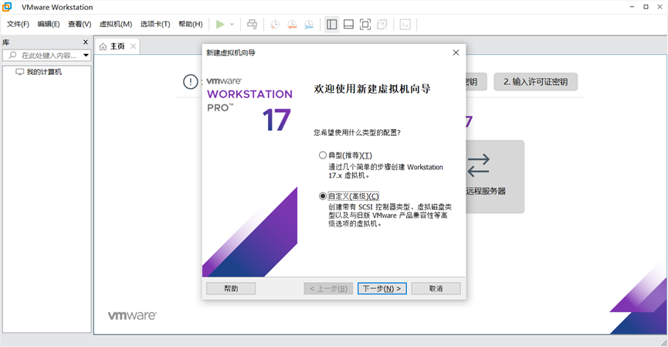This screenshot has width=668, height=347.
Task: Click the exclamation warning icon on home page
Action: pos(190,81)
